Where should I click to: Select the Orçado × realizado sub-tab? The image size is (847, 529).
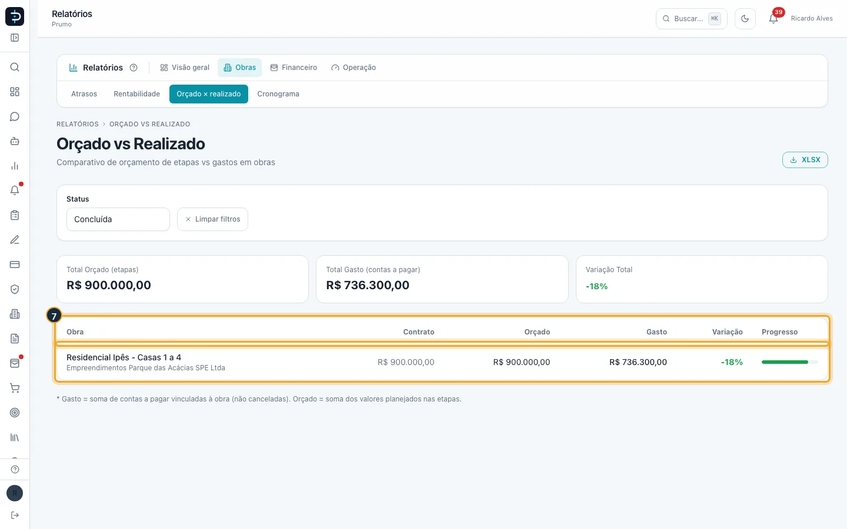tap(209, 94)
